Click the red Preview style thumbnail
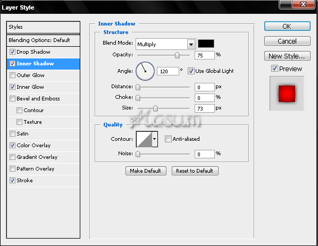 pyautogui.click(x=287, y=94)
